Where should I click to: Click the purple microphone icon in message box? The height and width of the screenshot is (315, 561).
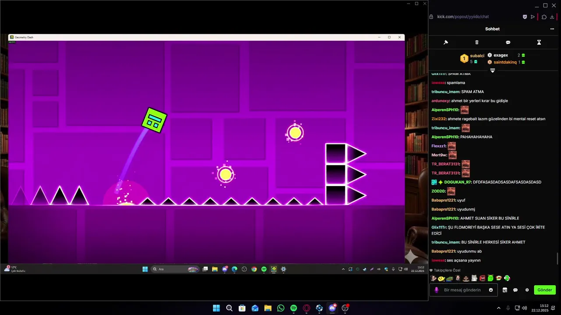tap(436, 290)
